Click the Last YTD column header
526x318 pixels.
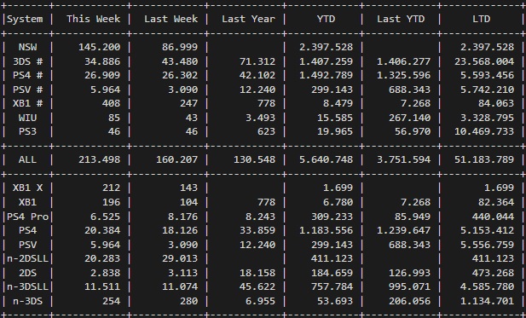tap(401, 19)
